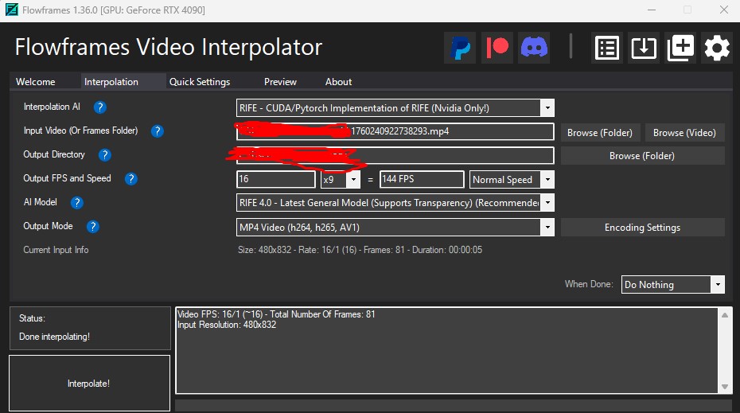The height and width of the screenshot is (413, 740).
Task: Open the About tab
Action: (338, 82)
